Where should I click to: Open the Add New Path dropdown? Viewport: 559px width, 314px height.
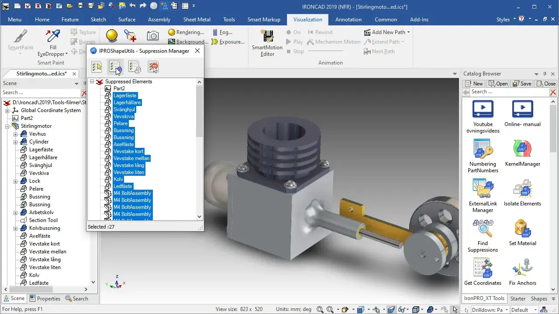pyautogui.click(x=387, y=32)
